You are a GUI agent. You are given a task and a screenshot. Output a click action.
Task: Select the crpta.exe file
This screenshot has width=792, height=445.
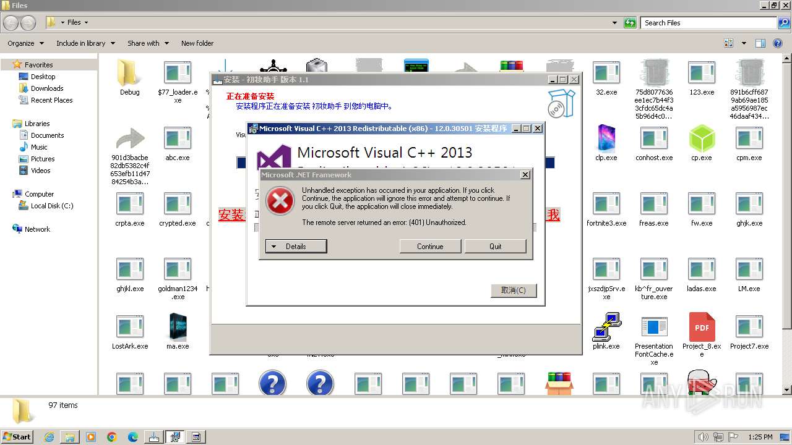tap(130, 210)
